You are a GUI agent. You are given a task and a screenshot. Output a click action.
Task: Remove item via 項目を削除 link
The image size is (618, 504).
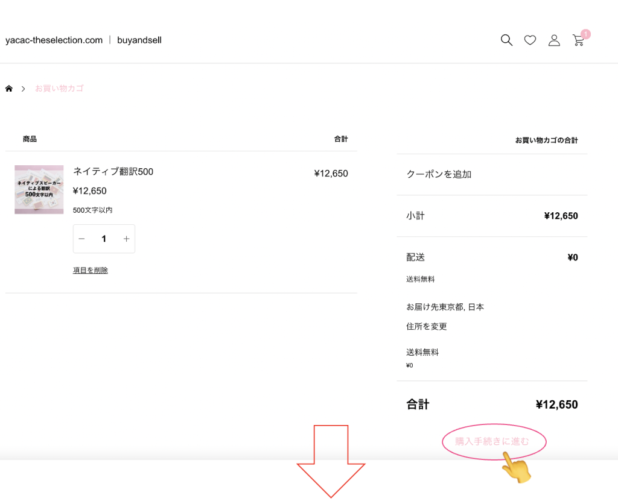[x=91, y=270]
